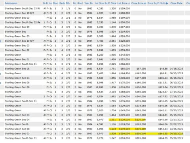Click the highlighted 1,634 square footage cell
Viewport: 190px width, 143px height.
point(112,129)
